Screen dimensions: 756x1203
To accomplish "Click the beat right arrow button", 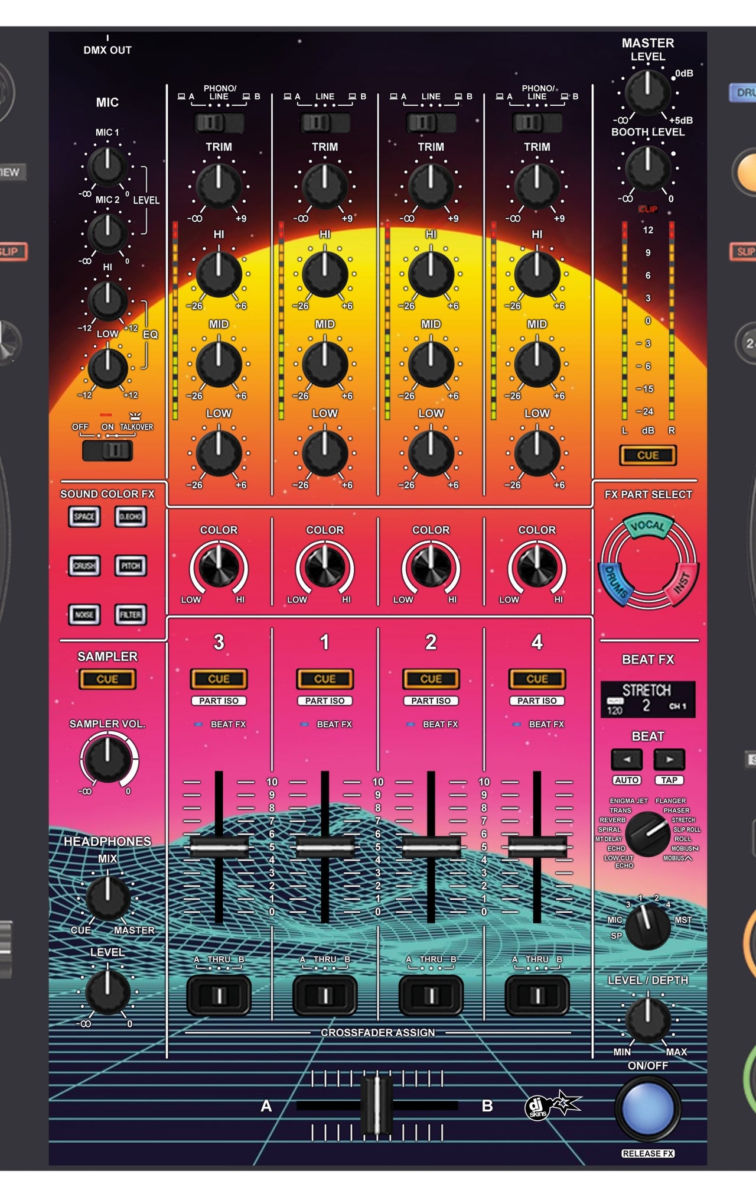I will tap(669, 760).
